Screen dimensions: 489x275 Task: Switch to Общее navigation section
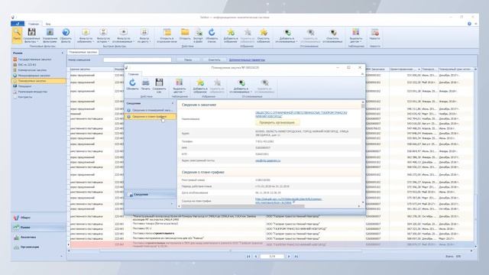pos(38,218)
